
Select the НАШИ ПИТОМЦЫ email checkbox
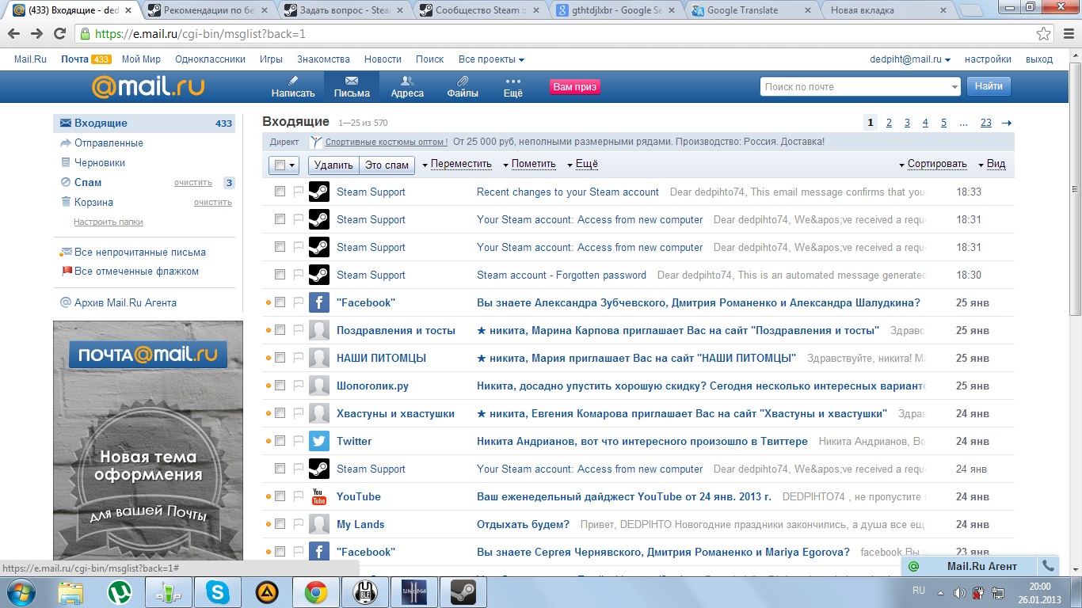(x=280, y=358)
